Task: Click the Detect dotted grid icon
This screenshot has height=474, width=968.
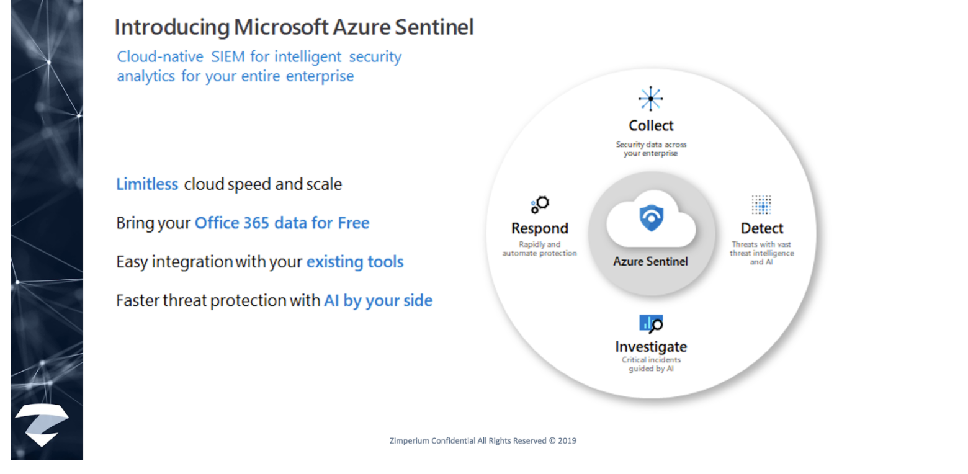Action: 761,205
